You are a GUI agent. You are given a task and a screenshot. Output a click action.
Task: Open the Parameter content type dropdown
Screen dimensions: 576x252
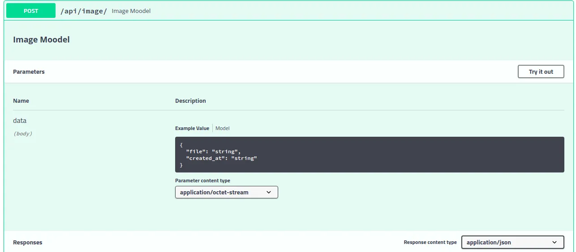pos(226,192)
